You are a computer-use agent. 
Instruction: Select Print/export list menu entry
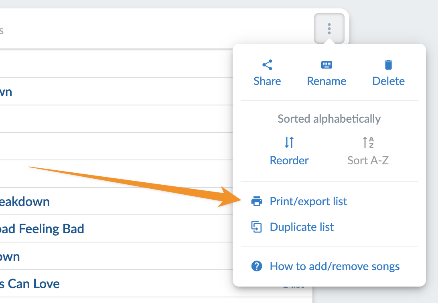tap(308, 201)
